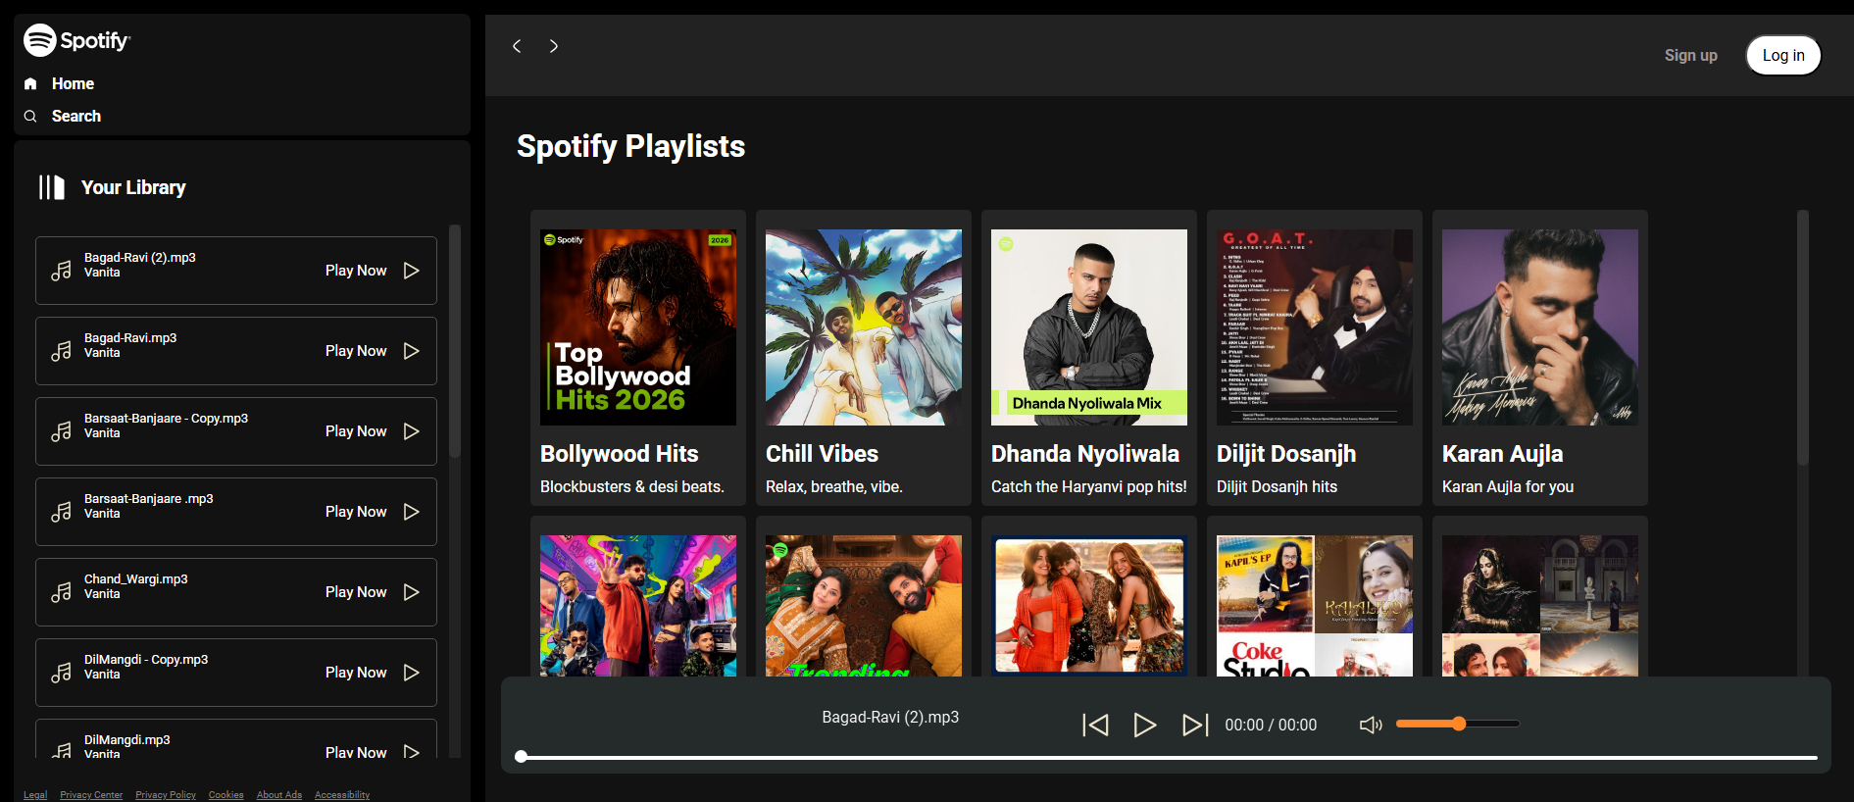Click the Your Library books icon
Viewport: 1854px width, 802px height.
(x=51, y=187)
